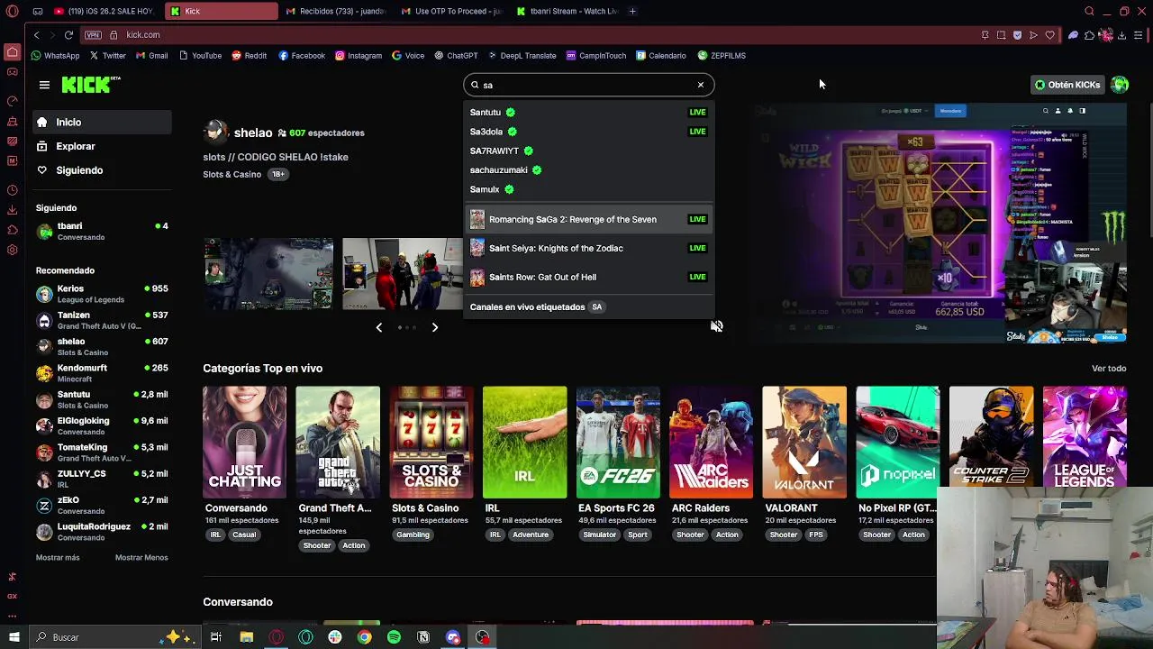
Task: Open a new browser tab
Action: coord(632,11)
